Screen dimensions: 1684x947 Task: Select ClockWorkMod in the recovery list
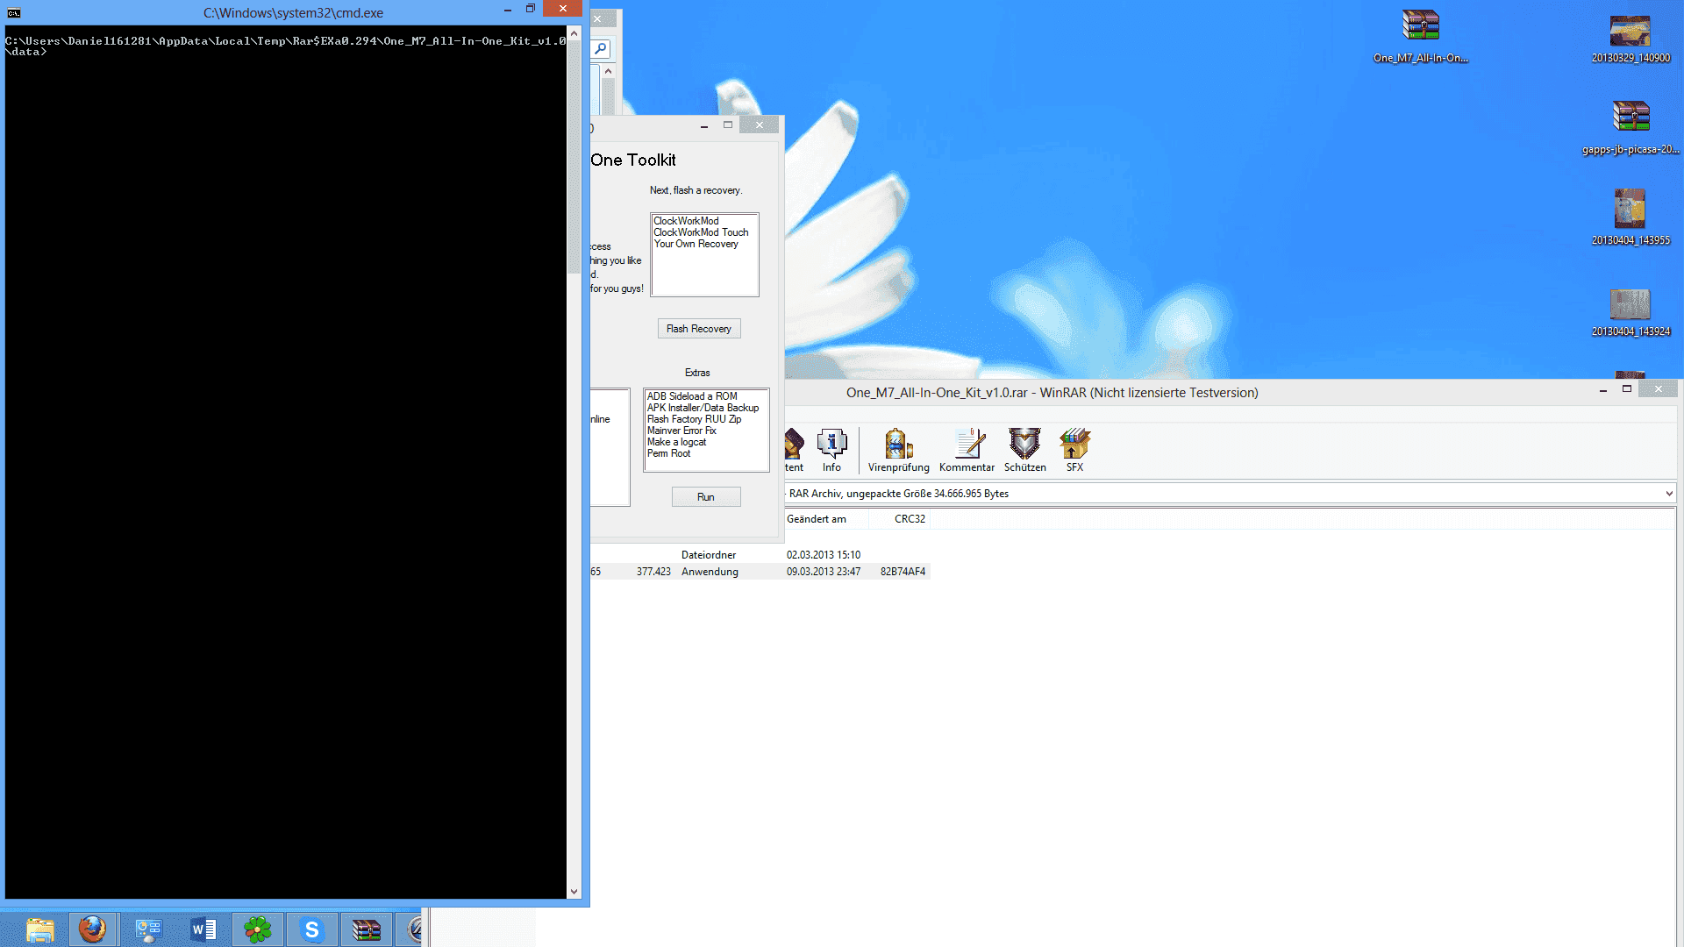pyautogui.click(x=686, y=221)
